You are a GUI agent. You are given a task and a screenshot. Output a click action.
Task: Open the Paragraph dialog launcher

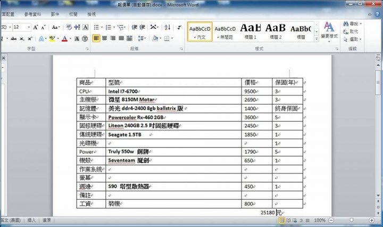(x=181, y=49)
